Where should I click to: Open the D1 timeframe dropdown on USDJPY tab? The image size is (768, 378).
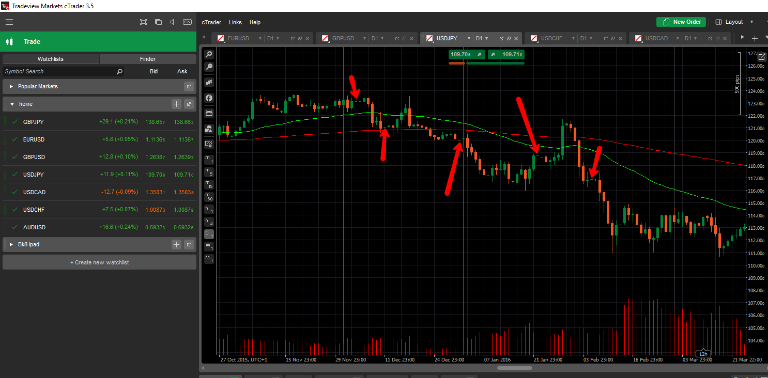[482, 38]
